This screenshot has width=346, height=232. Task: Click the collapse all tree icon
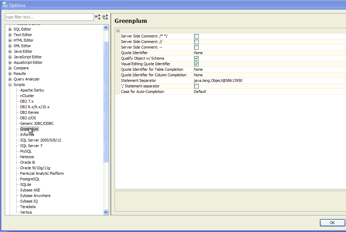click(x=105, y=17)
